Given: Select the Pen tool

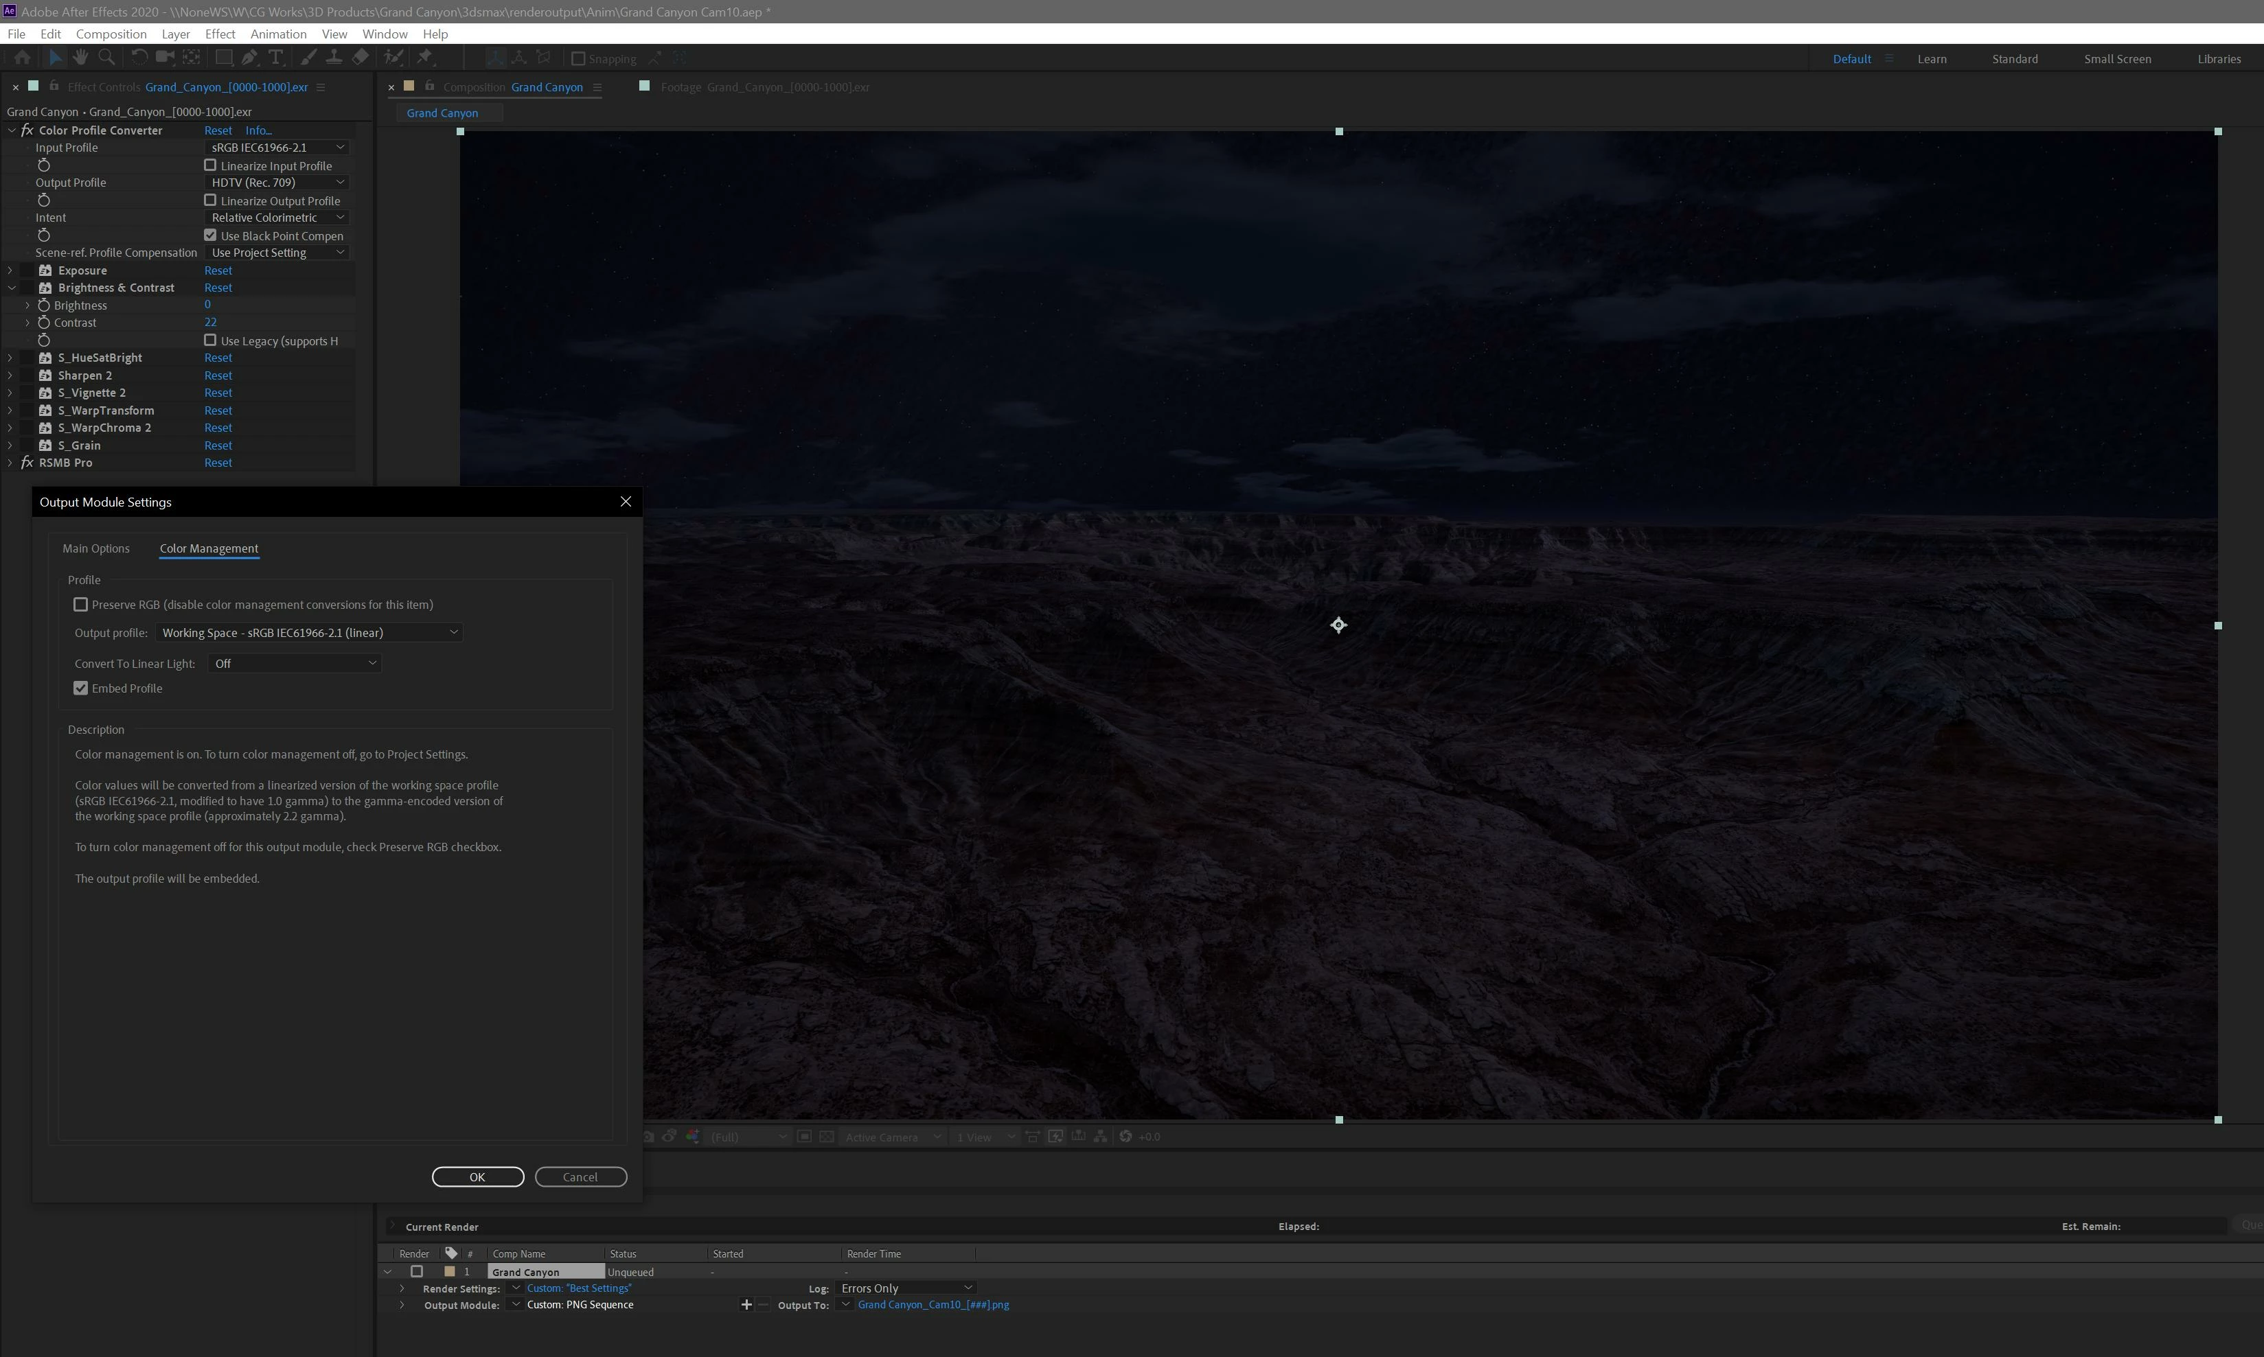Looking at the screenshot, I should click(x=249, y=58).
